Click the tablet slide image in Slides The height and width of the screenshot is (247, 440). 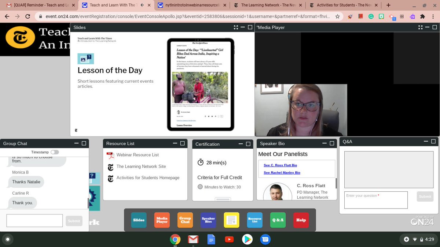click(x=201, y=85)
